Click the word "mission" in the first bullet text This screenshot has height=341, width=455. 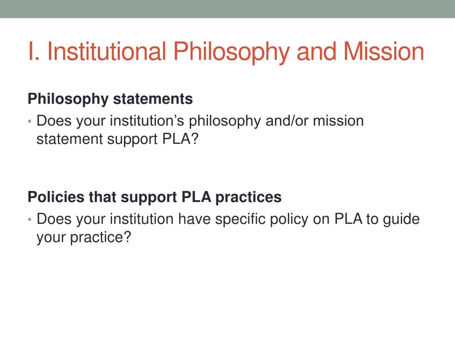pos(338,121)
